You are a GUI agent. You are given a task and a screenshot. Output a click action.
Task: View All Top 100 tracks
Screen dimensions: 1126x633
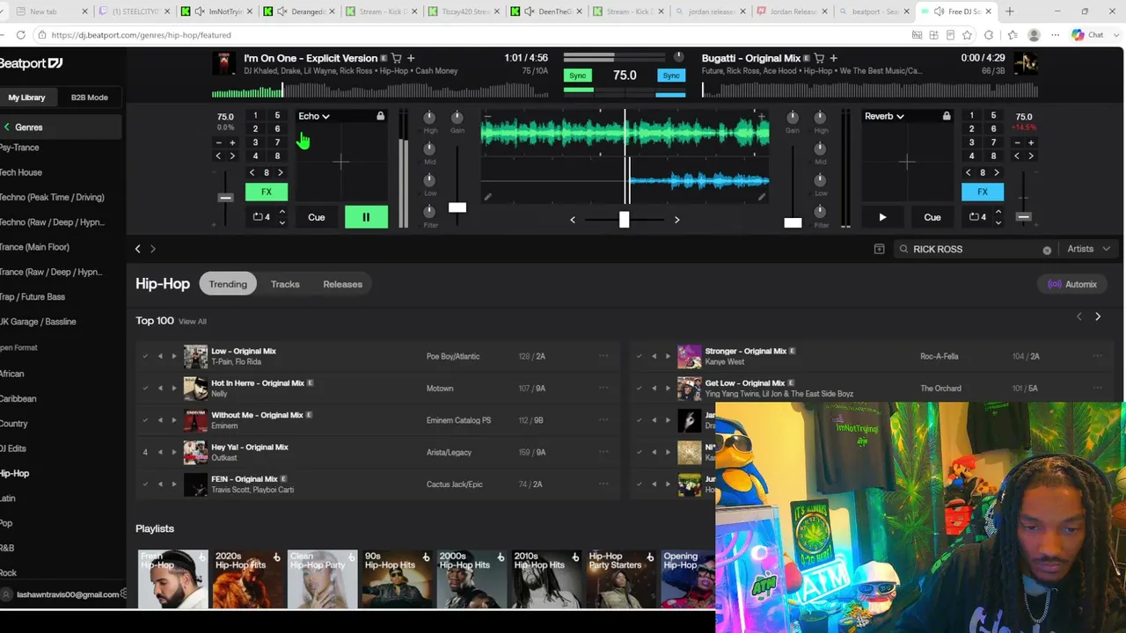193,322
